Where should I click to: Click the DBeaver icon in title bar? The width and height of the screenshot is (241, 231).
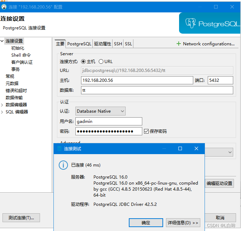(4, 7)
